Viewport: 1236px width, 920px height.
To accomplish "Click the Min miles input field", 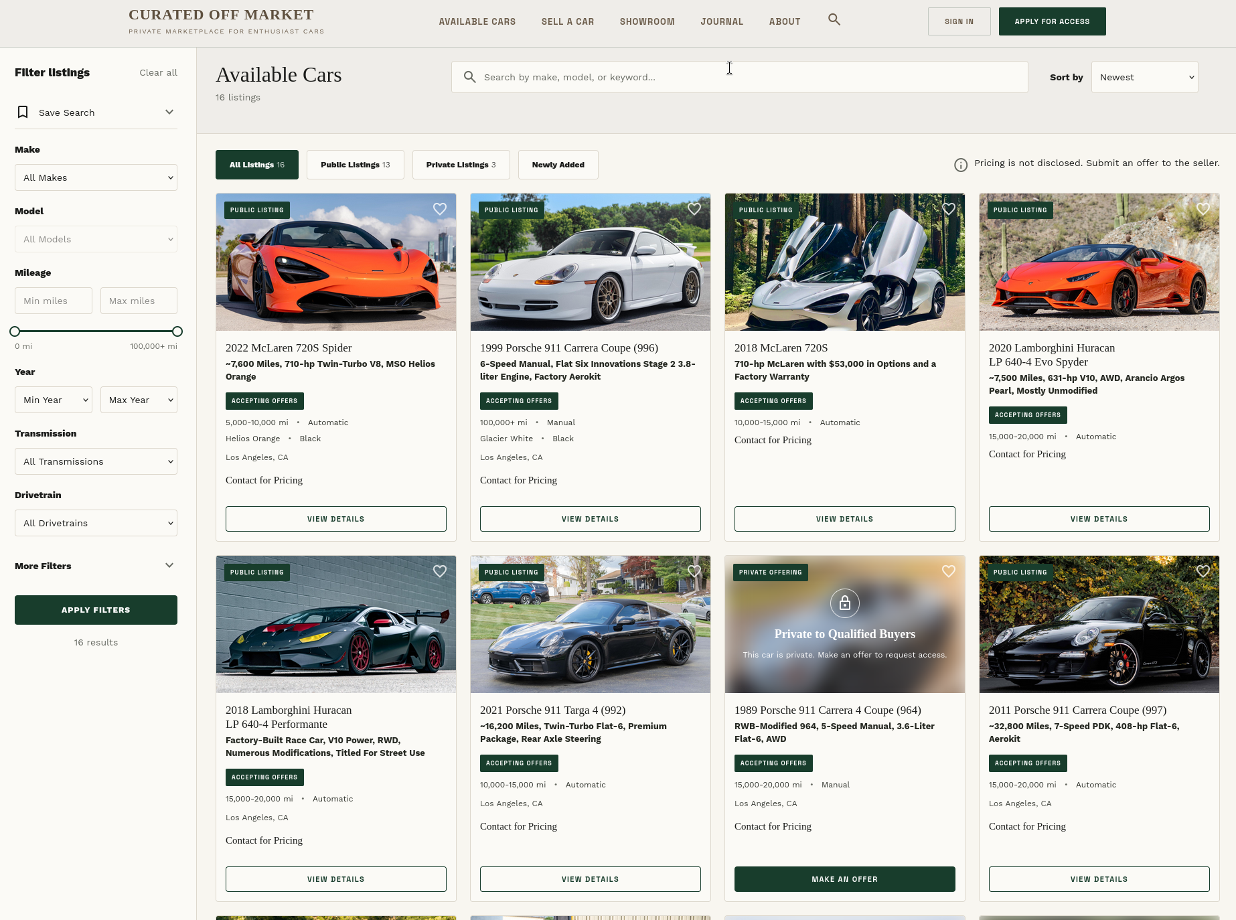I will (54, 301).
